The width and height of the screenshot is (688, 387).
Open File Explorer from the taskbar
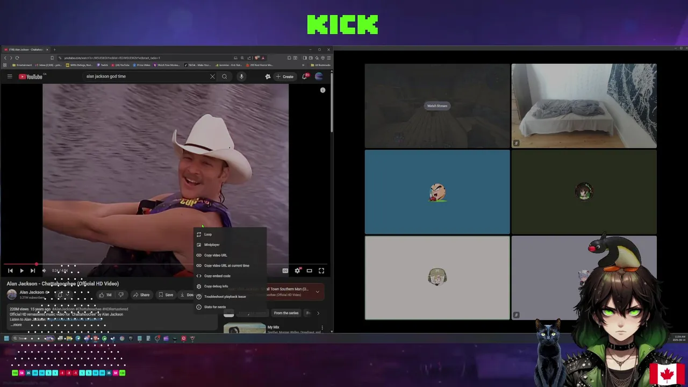(x=69, y=339)
